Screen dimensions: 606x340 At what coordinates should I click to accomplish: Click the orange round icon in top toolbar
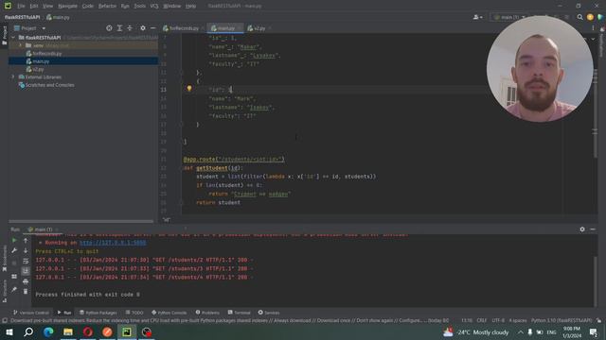[x=590, y=17]
